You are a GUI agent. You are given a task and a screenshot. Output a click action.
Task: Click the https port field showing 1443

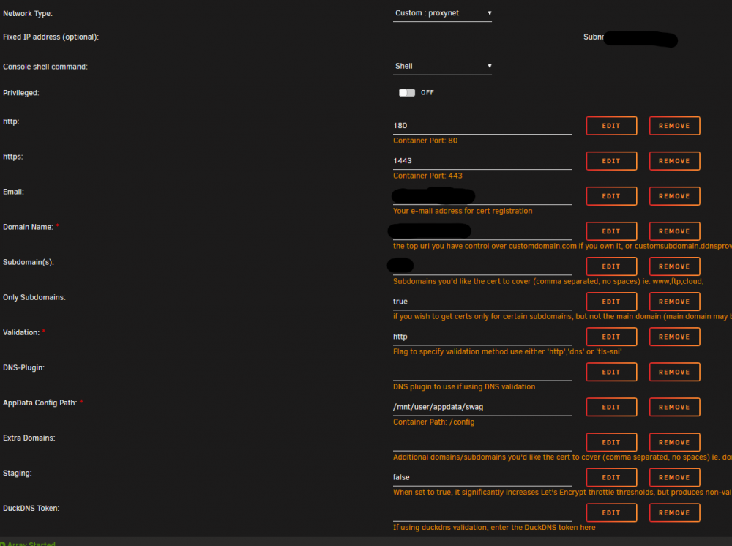click(482, 160)
